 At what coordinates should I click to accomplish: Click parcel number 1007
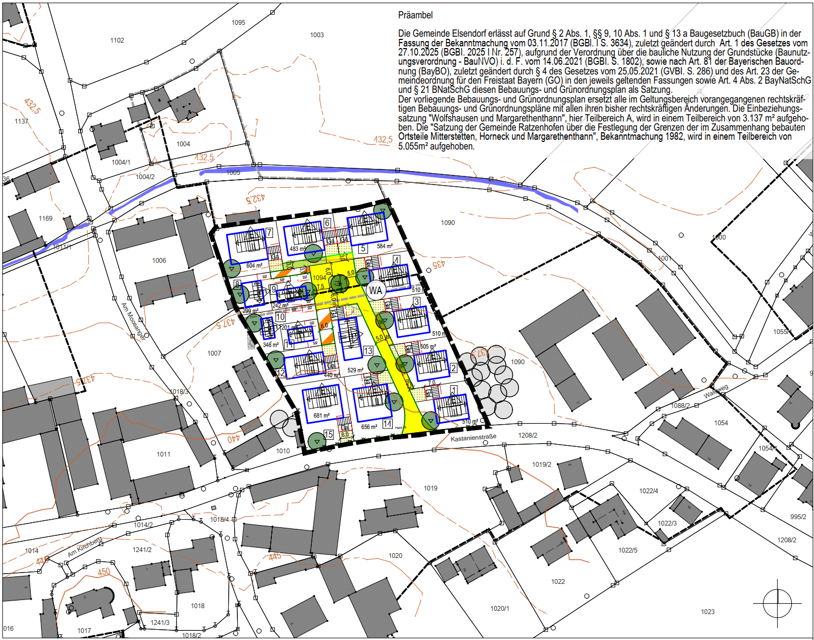pos(214,353)
